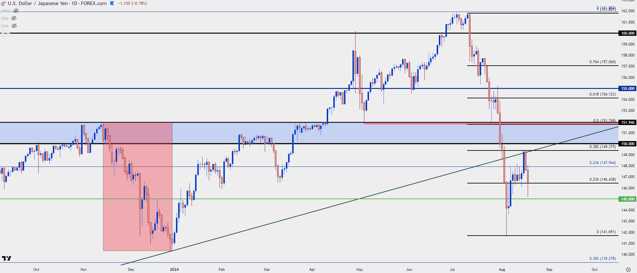Click the blue 0.236 (147.944) Fibonacci label
This screenshot has width=637, height=273.
pyautogui.click(x=602, y=163)
